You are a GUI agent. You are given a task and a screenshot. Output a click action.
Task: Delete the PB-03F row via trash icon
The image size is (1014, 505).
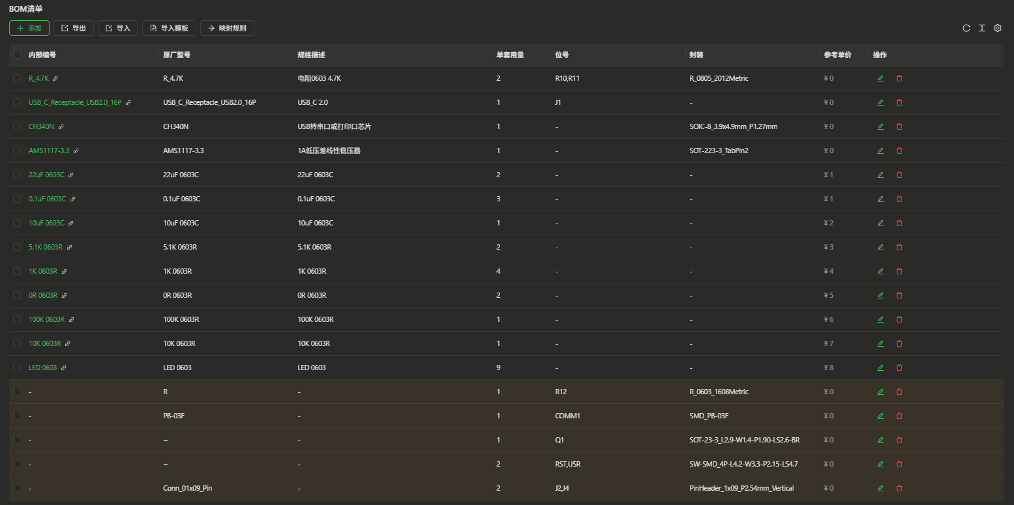pyautogui.click(x=899, y=416)
